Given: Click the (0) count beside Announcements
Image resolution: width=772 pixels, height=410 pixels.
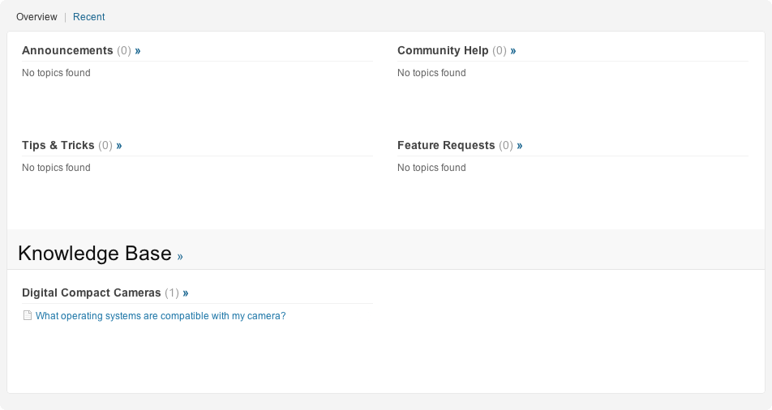Looking at the screenshot, I should (x=124, y=50).
